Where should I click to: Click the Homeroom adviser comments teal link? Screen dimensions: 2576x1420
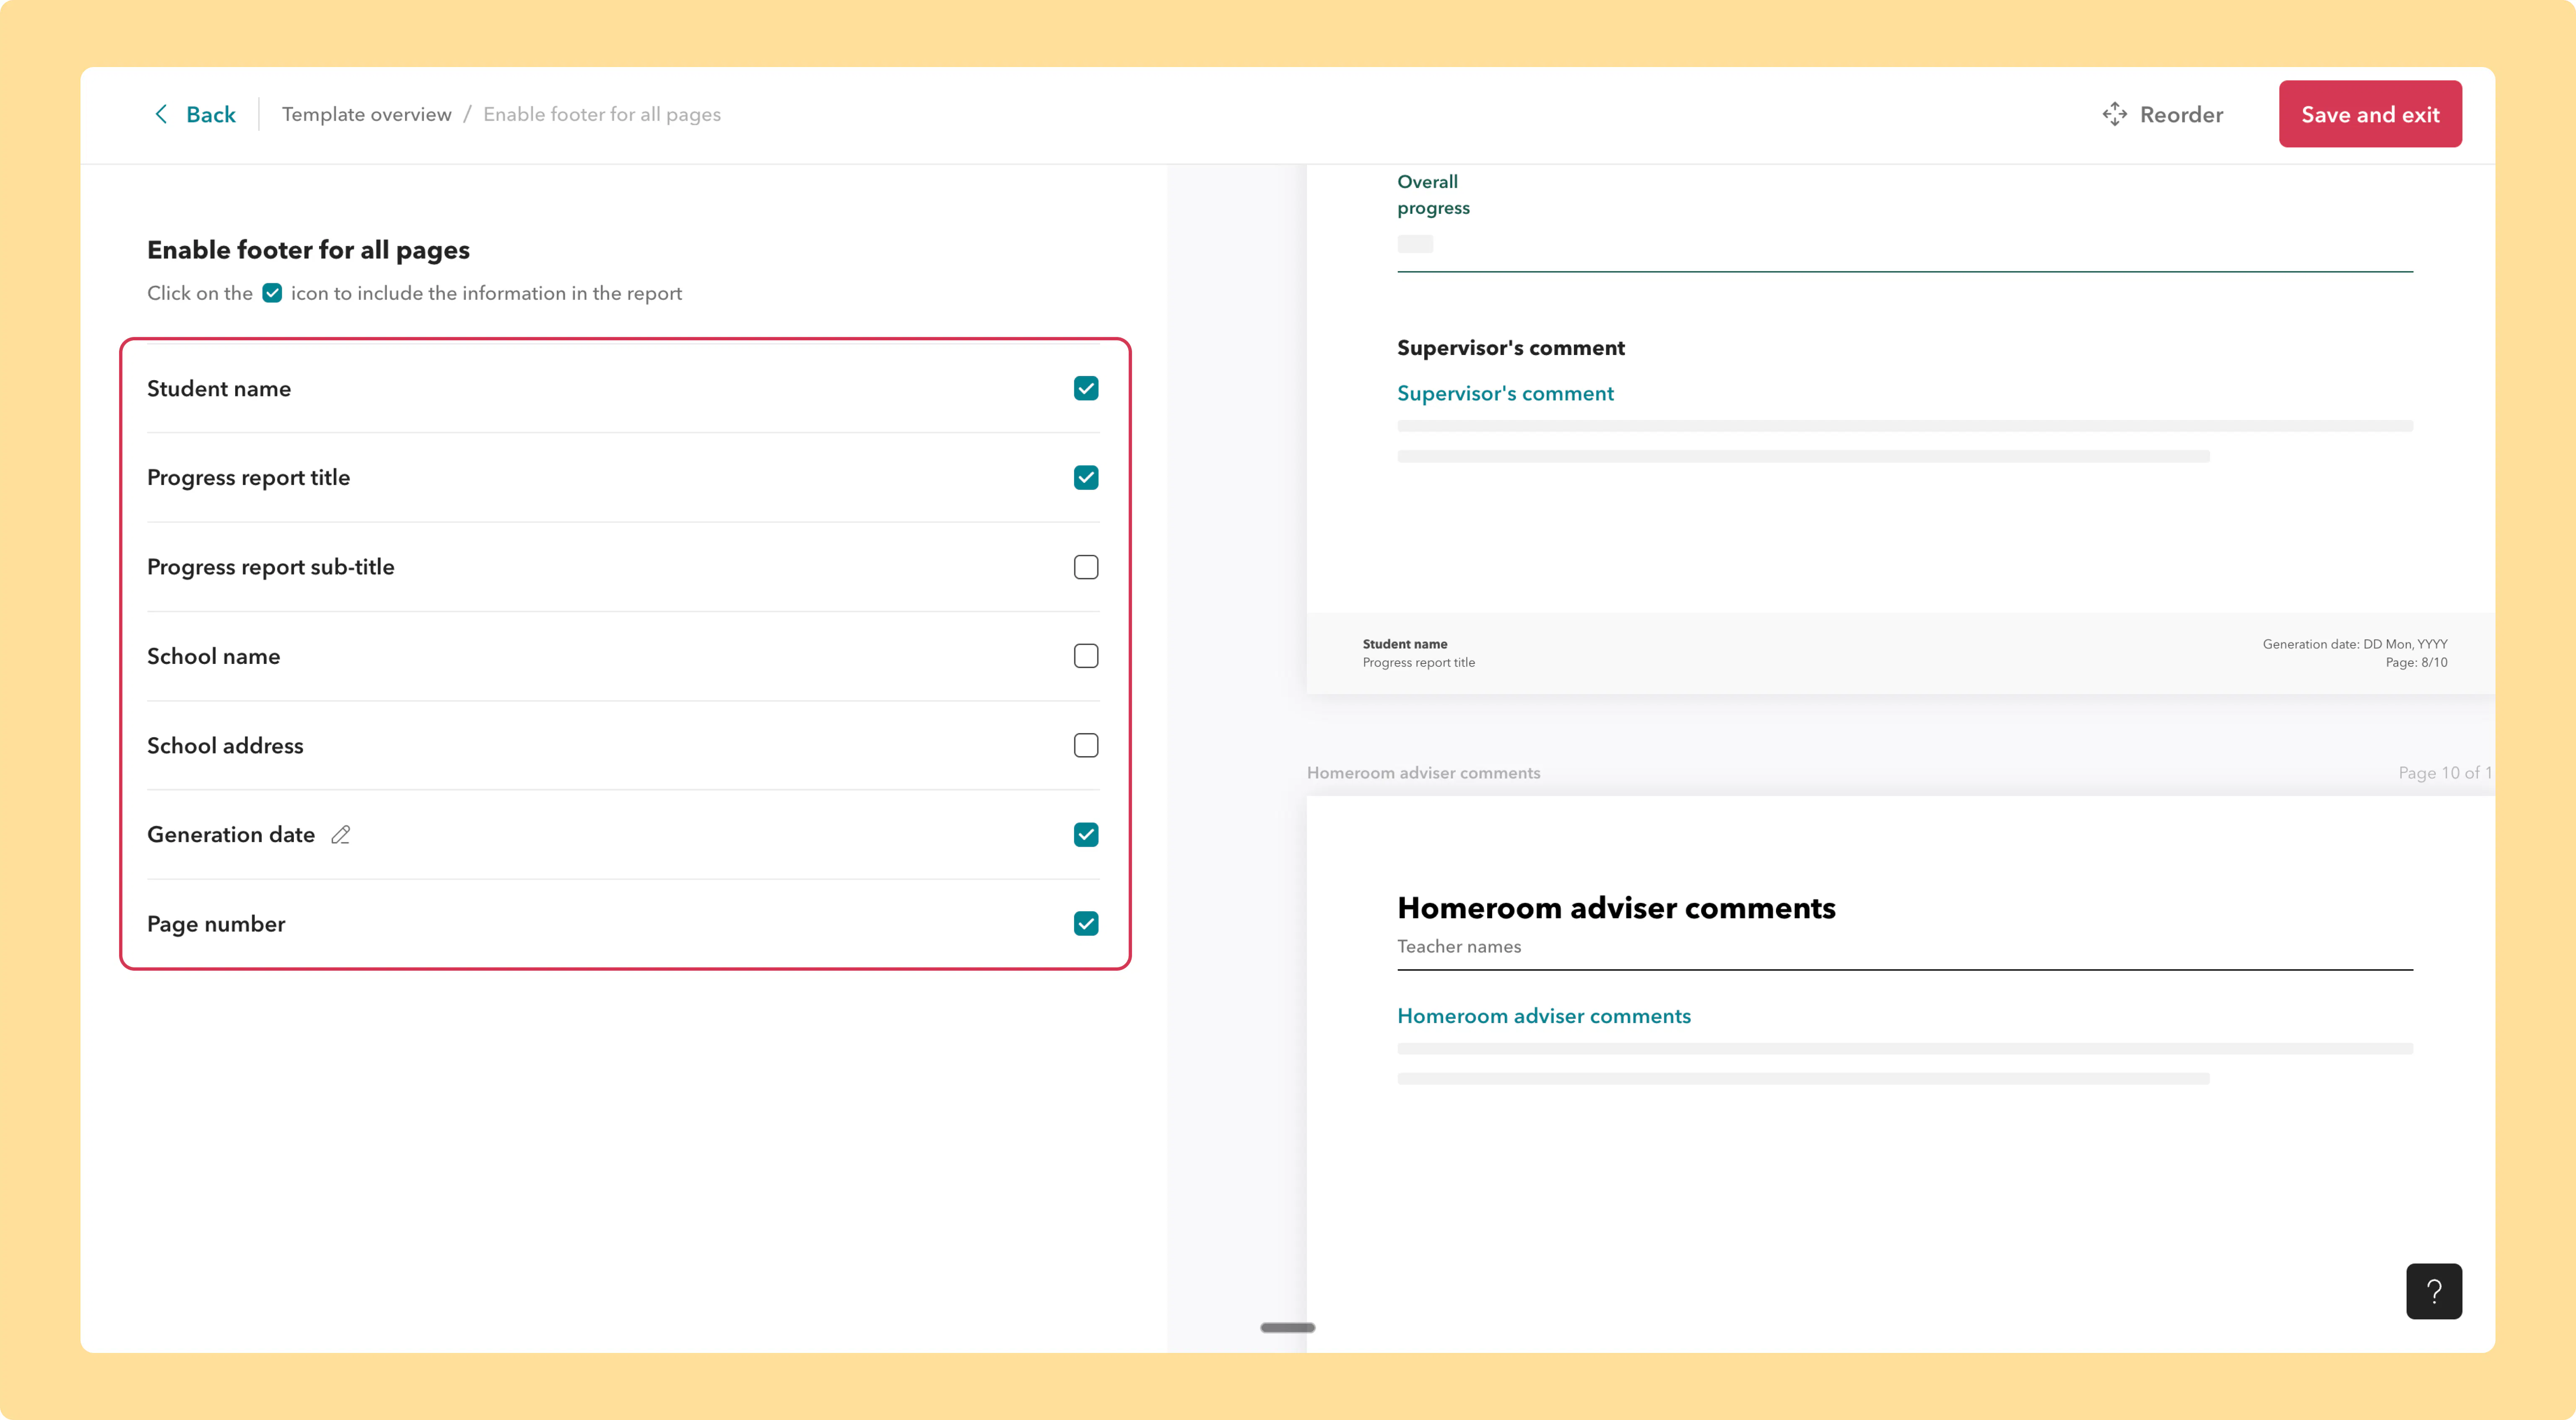tap(1544, 1016)
